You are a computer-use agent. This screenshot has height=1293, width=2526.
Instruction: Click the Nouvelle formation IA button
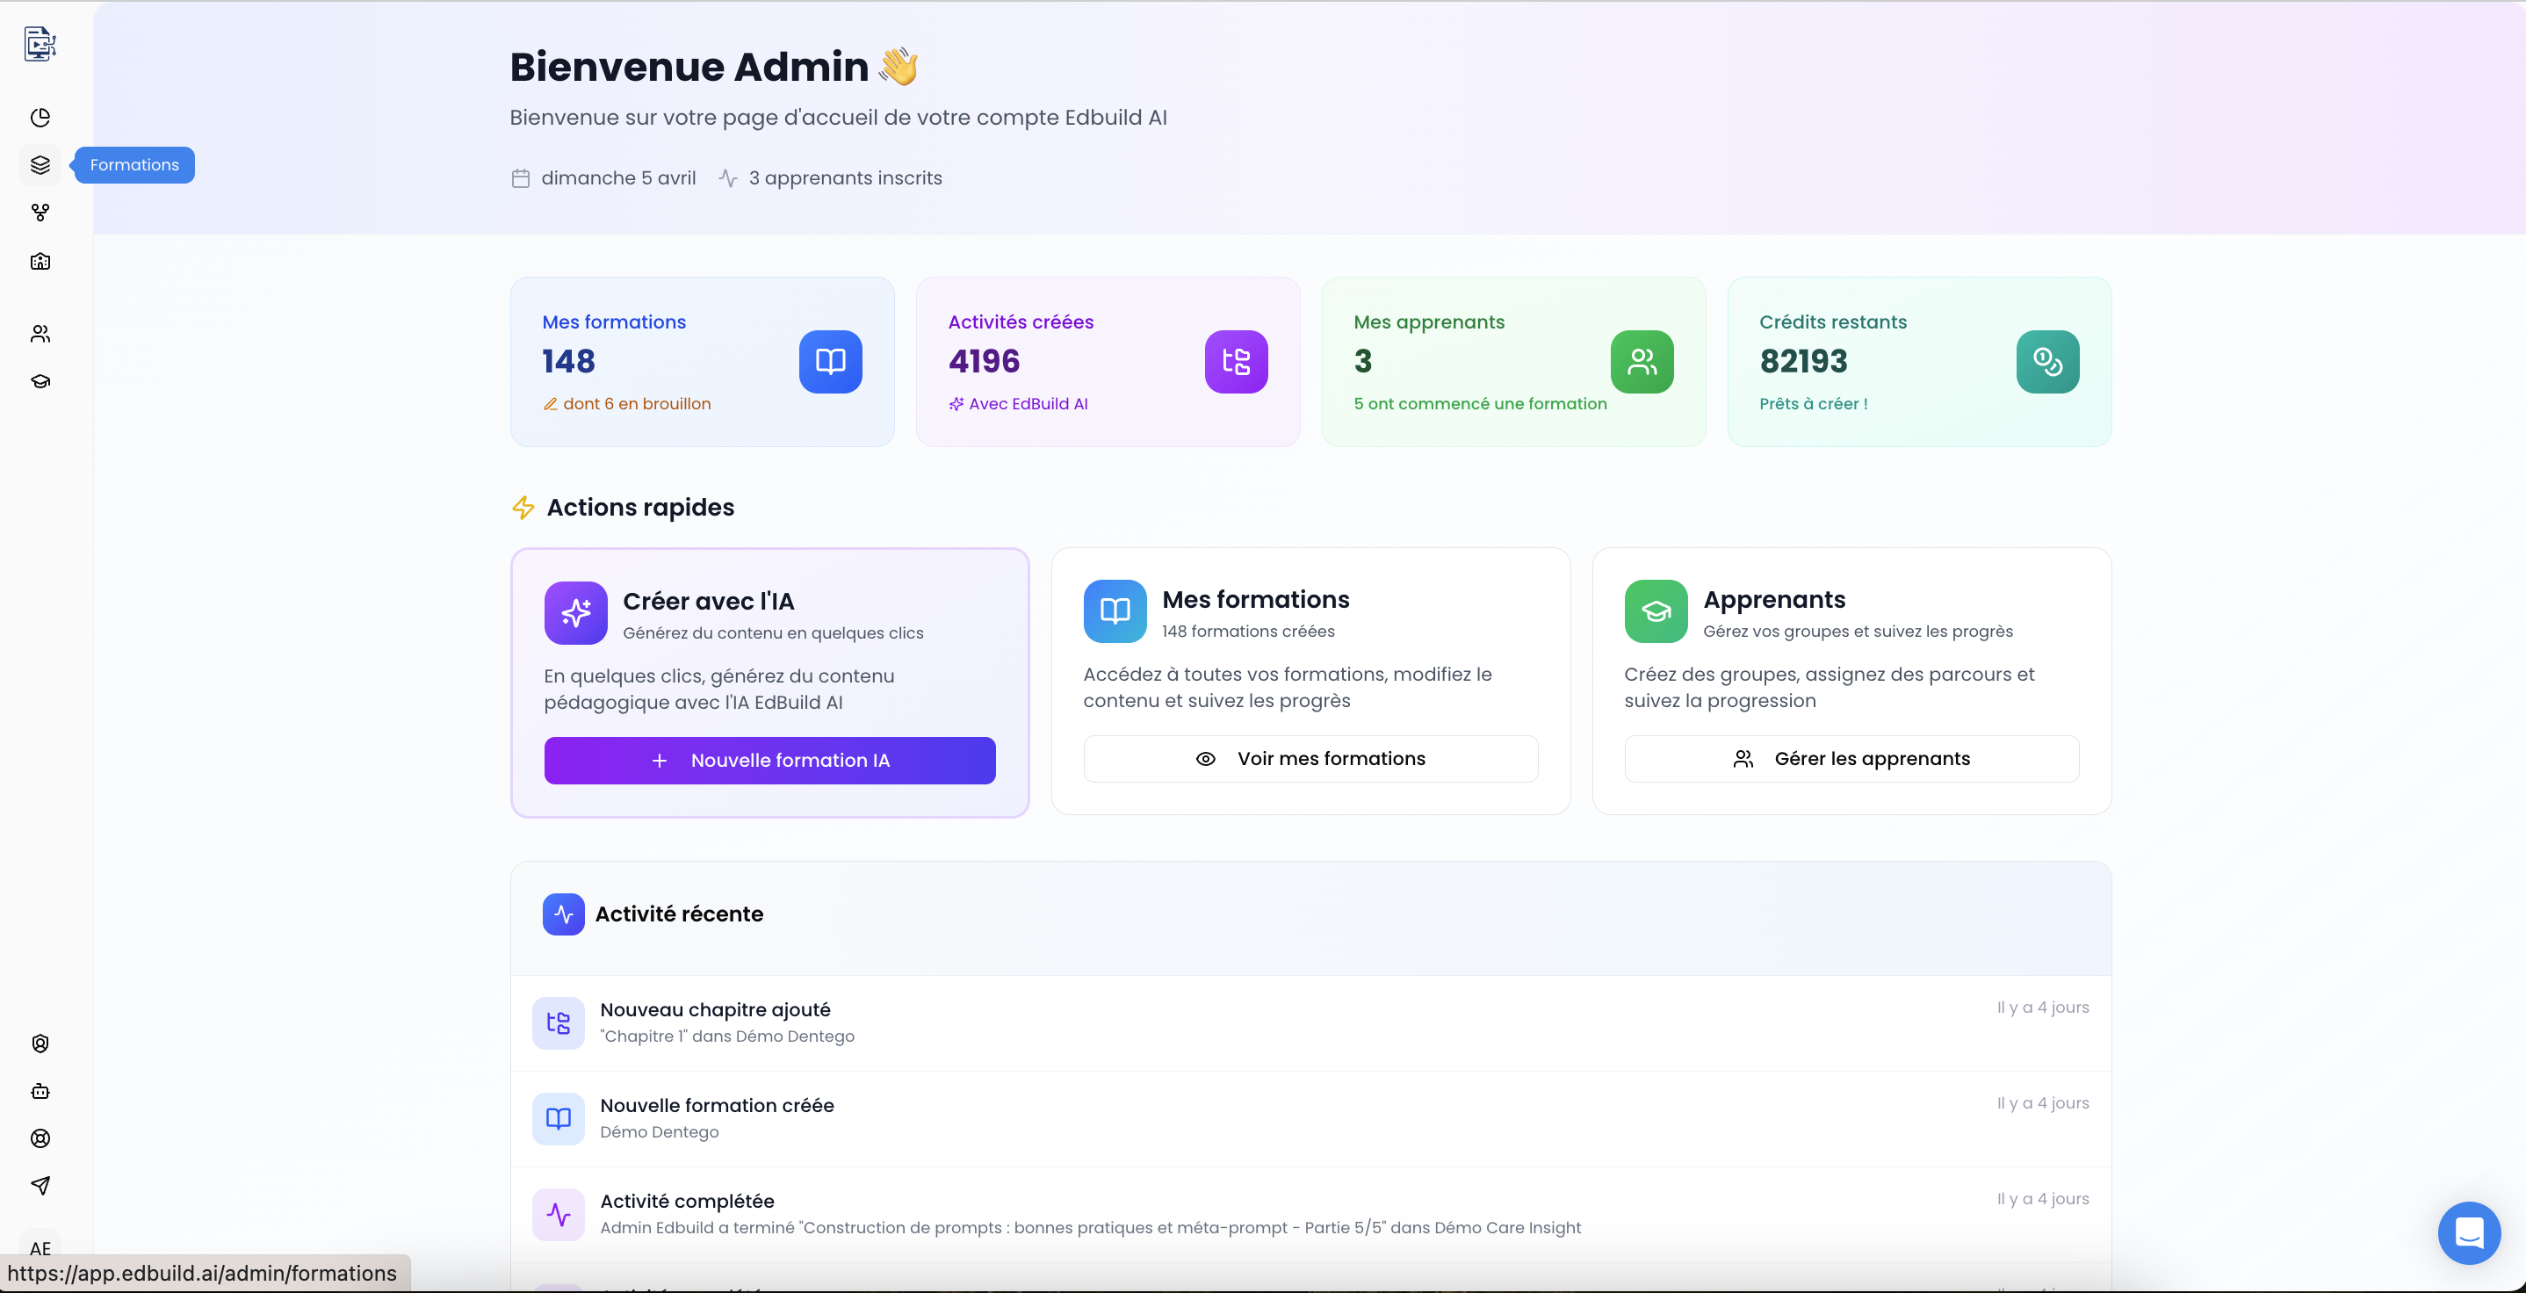769,761
